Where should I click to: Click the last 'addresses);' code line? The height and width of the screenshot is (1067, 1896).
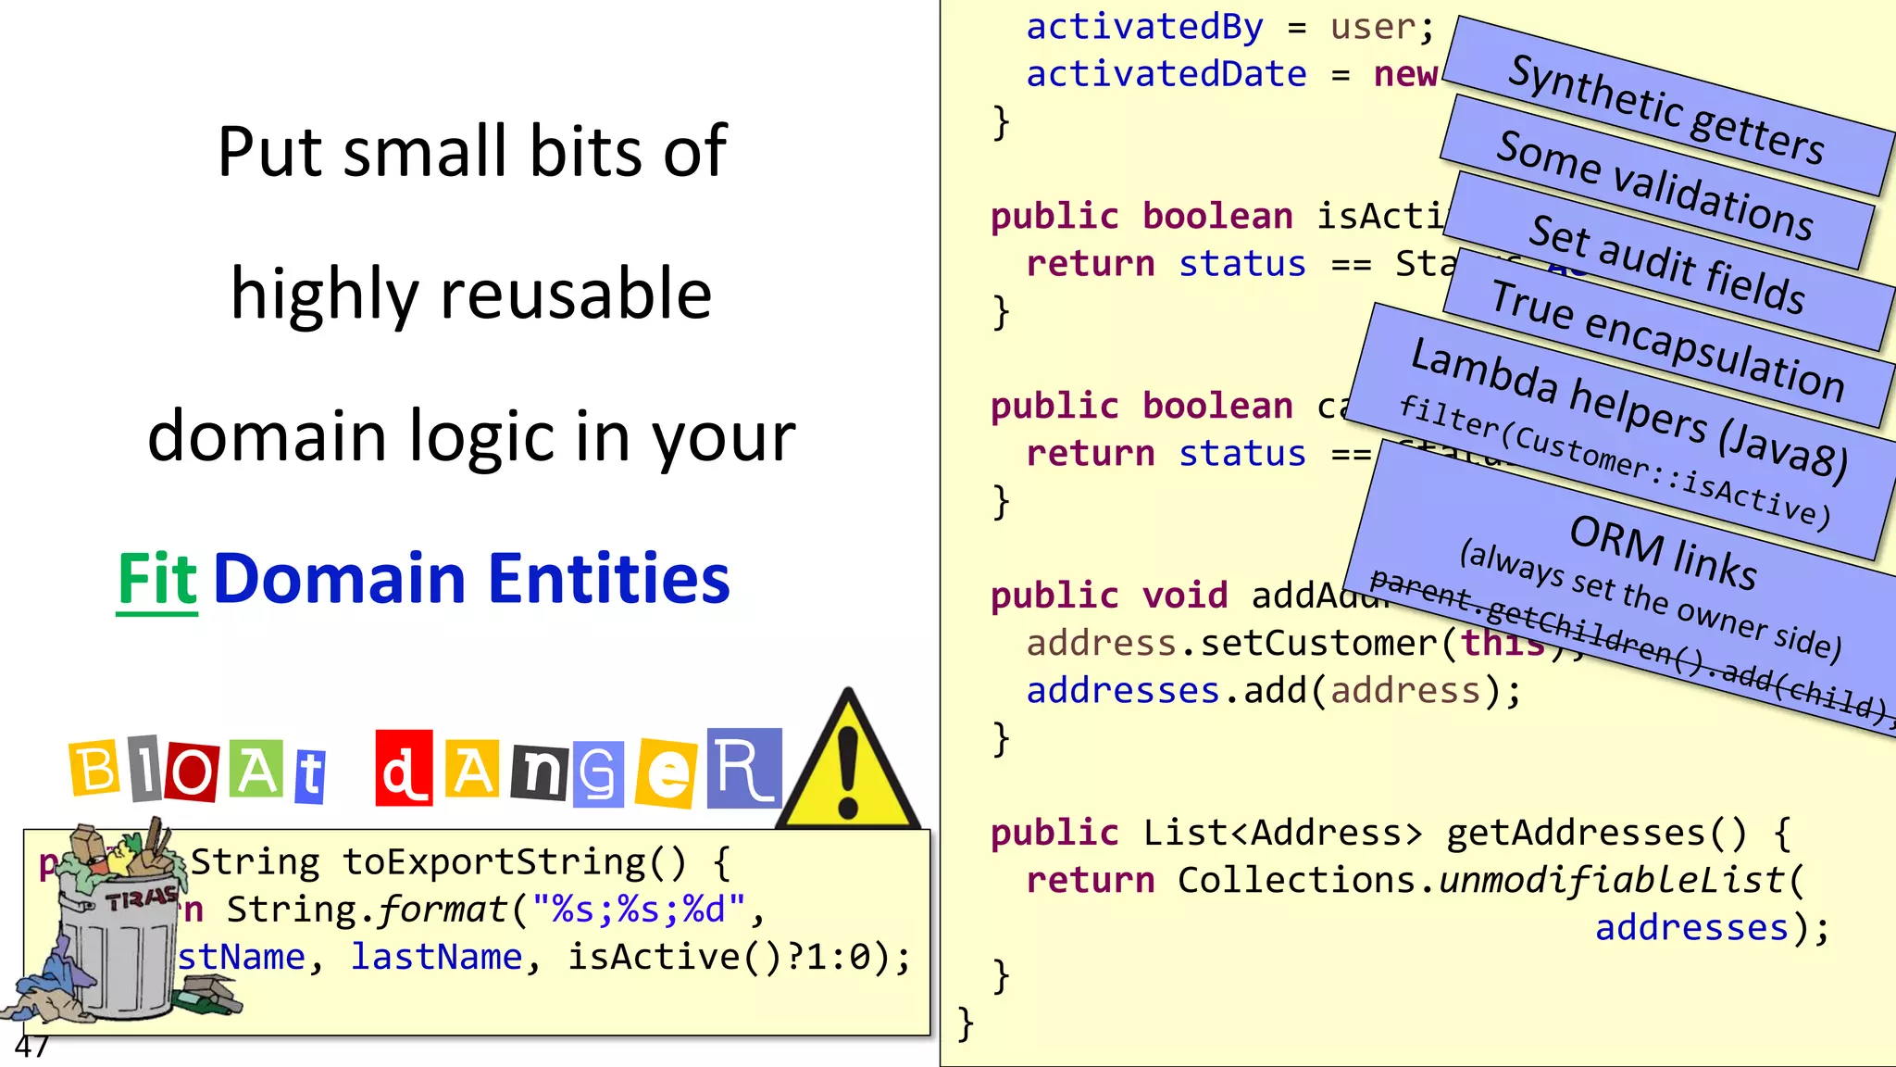1712,928
